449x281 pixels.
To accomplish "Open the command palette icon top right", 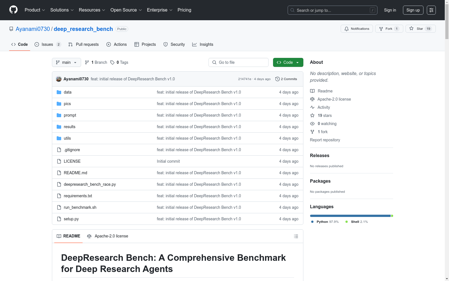I will [x=431, y=10].
